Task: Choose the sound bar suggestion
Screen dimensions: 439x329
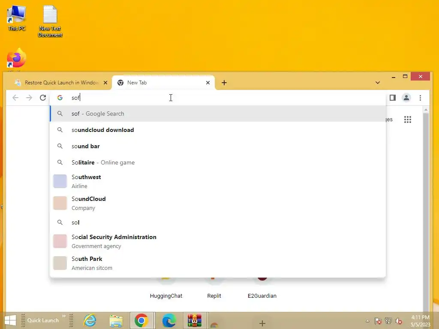Action: pyautogui.click(x=218, y=146)
